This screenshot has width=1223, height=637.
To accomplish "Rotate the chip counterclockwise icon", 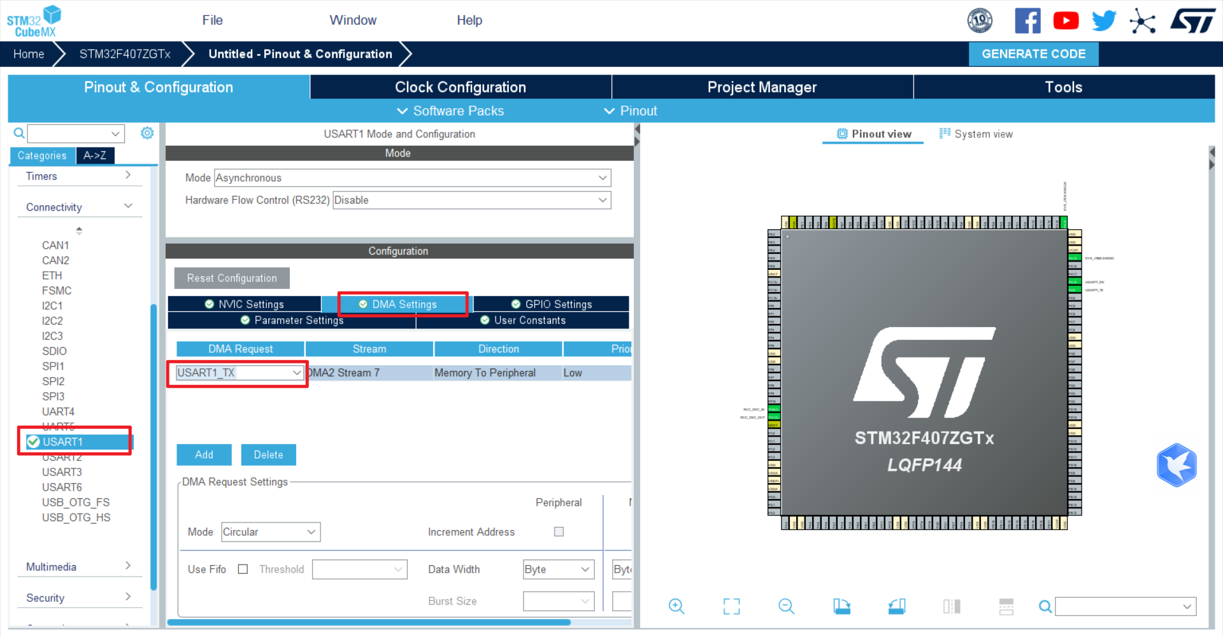I will tap(897, 606).
